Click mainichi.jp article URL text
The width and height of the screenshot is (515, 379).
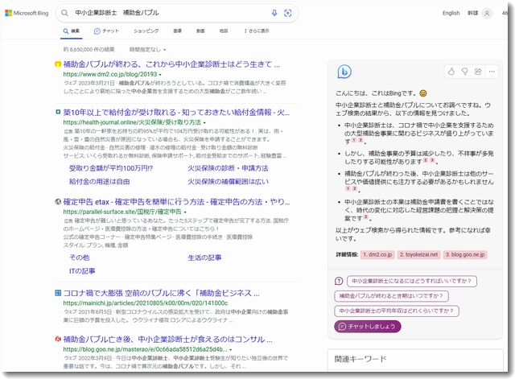point(145,303)
